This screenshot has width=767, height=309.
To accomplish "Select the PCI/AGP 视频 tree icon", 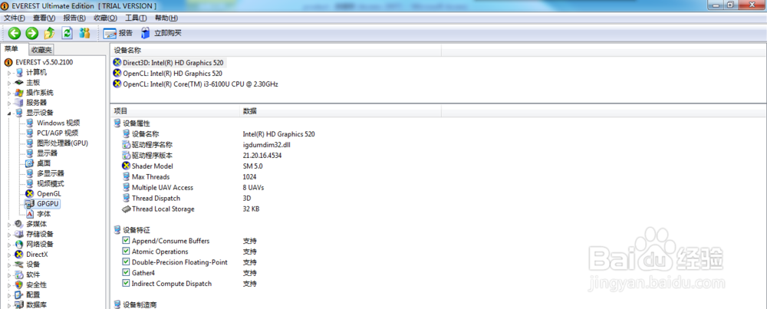I will pos(30,133).
